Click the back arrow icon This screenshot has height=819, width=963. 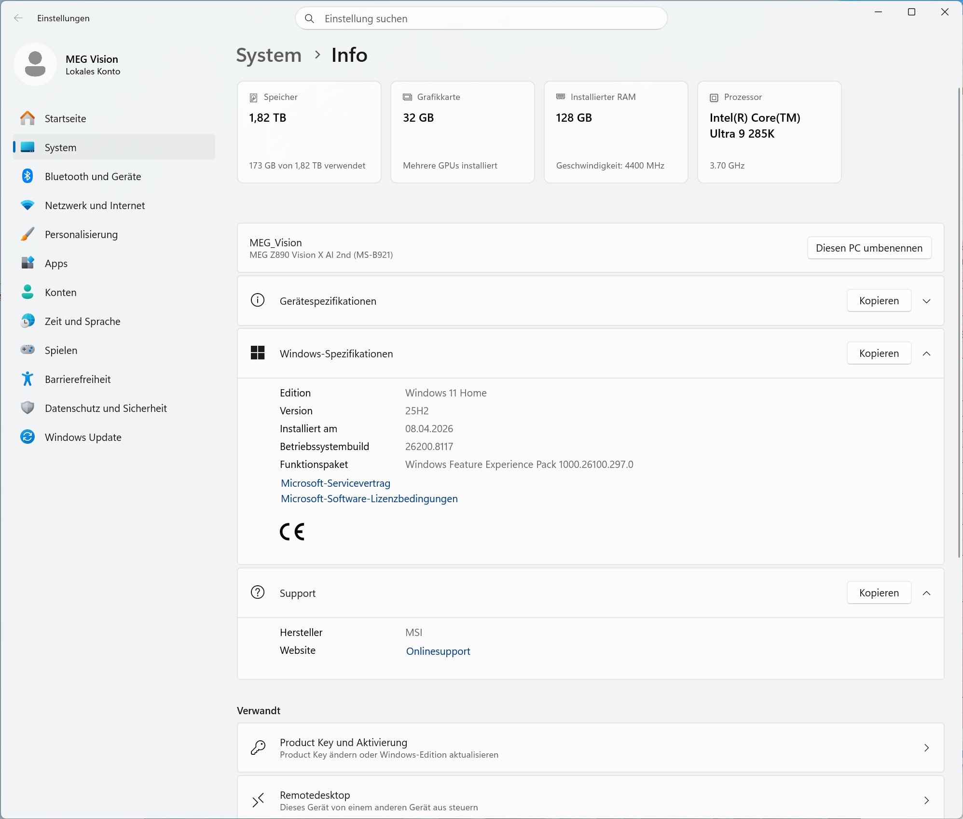(x=18, y=18)
